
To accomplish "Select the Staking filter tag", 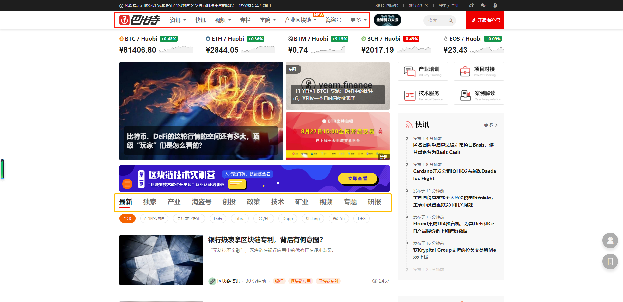I will [313, 218].
